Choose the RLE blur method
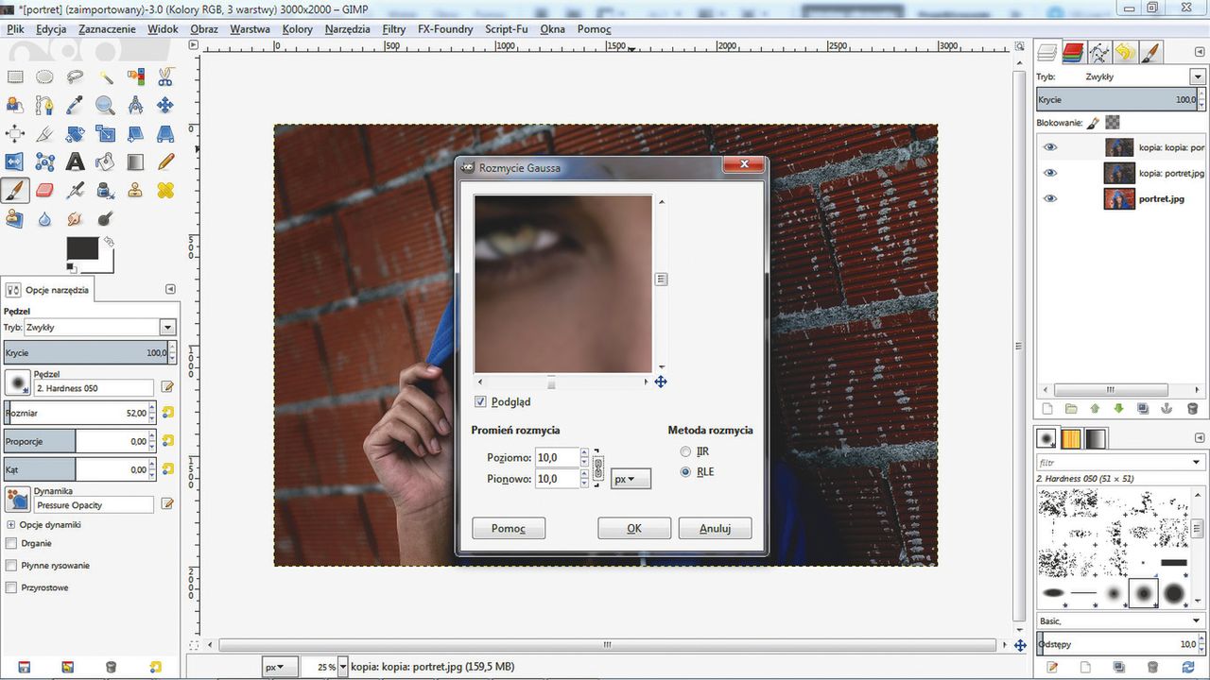 685,471
